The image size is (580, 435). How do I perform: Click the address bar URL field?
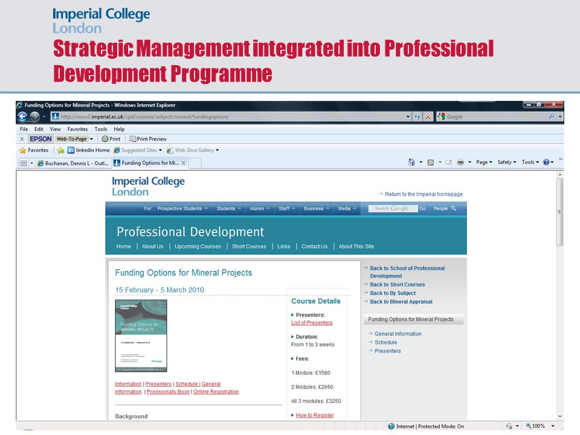click(228, 117)
